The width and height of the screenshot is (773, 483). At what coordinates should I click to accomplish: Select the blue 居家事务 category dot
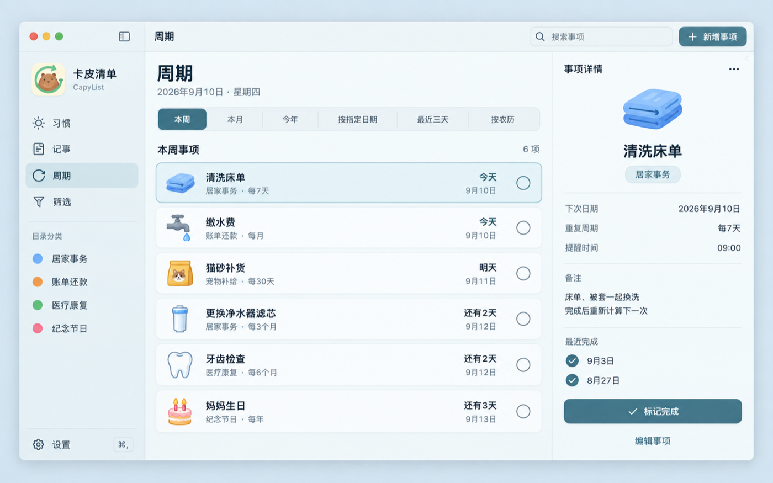click(38, 258)
